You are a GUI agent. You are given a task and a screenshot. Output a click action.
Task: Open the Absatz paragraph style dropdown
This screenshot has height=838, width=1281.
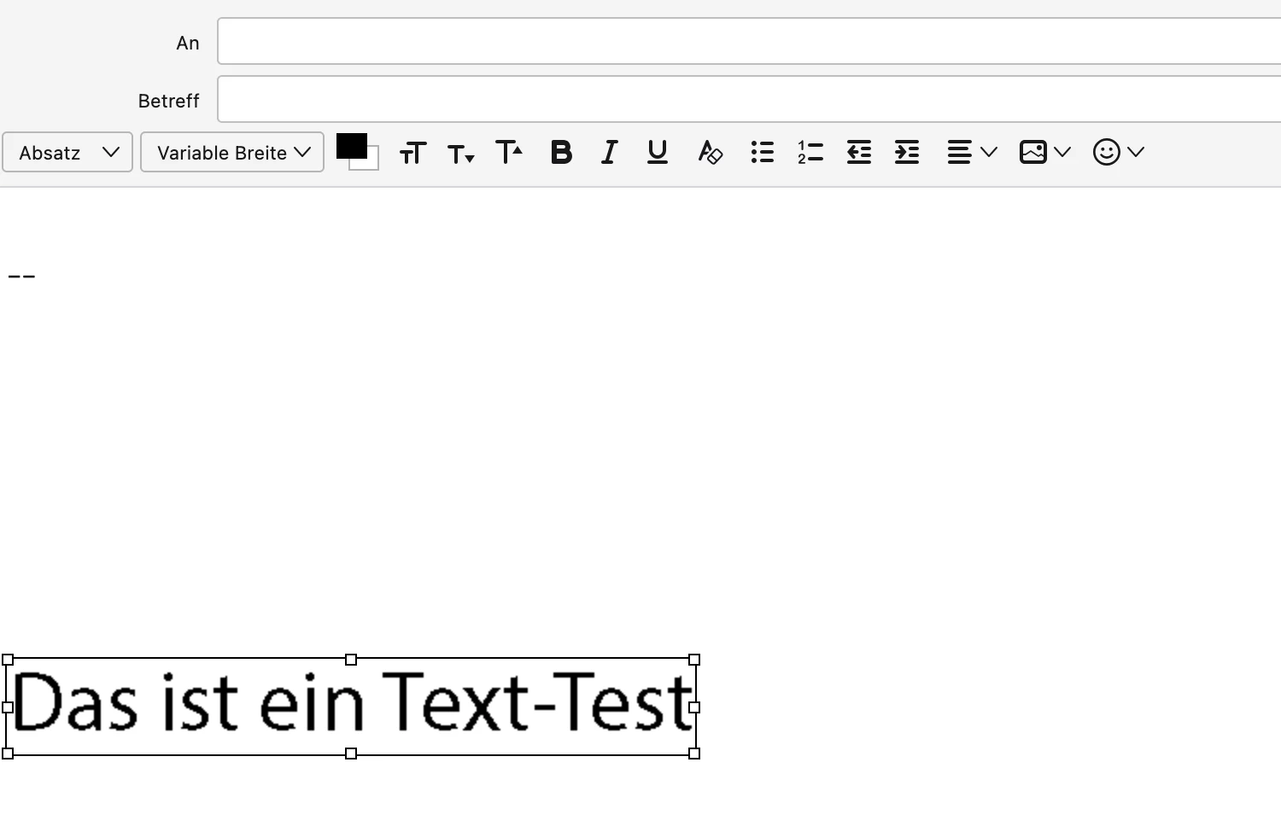[x=67, y=152]
